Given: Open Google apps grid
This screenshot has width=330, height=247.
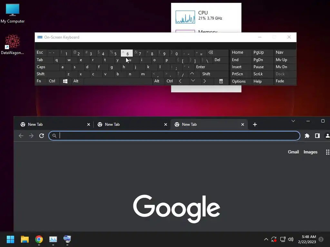Looking at the screenshot, I should pyautogui.click(x=327, y=152).
